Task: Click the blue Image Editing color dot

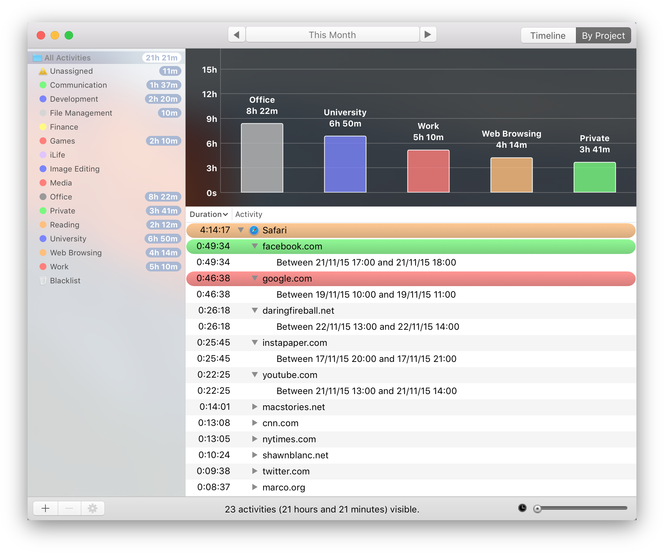Action: coord(43,169)
